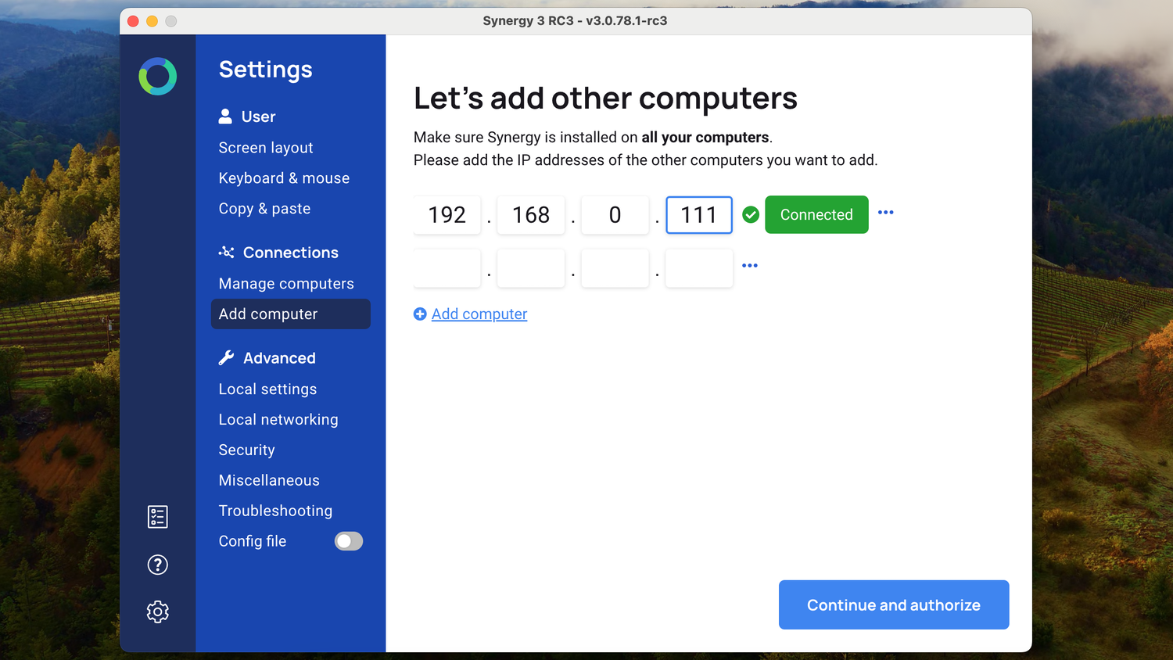Viewport: 1173px width, 660px height.
Task: Click the Advanced wrench icon
Action: click(227, 357)
